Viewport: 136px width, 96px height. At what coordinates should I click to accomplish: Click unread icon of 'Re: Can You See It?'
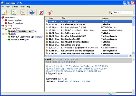click(x=47, y=39)
